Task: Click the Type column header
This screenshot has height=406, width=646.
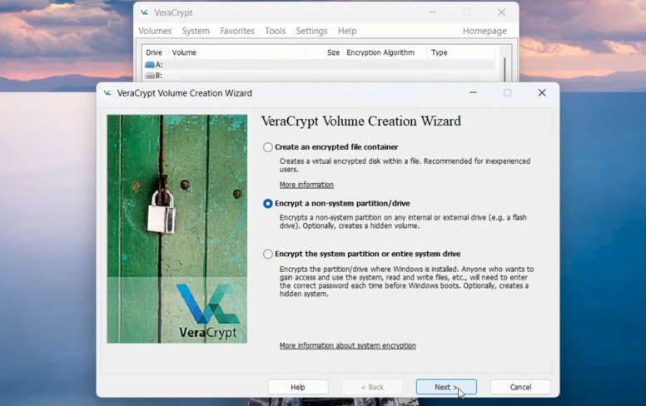Action: click(x=461, y=52)
